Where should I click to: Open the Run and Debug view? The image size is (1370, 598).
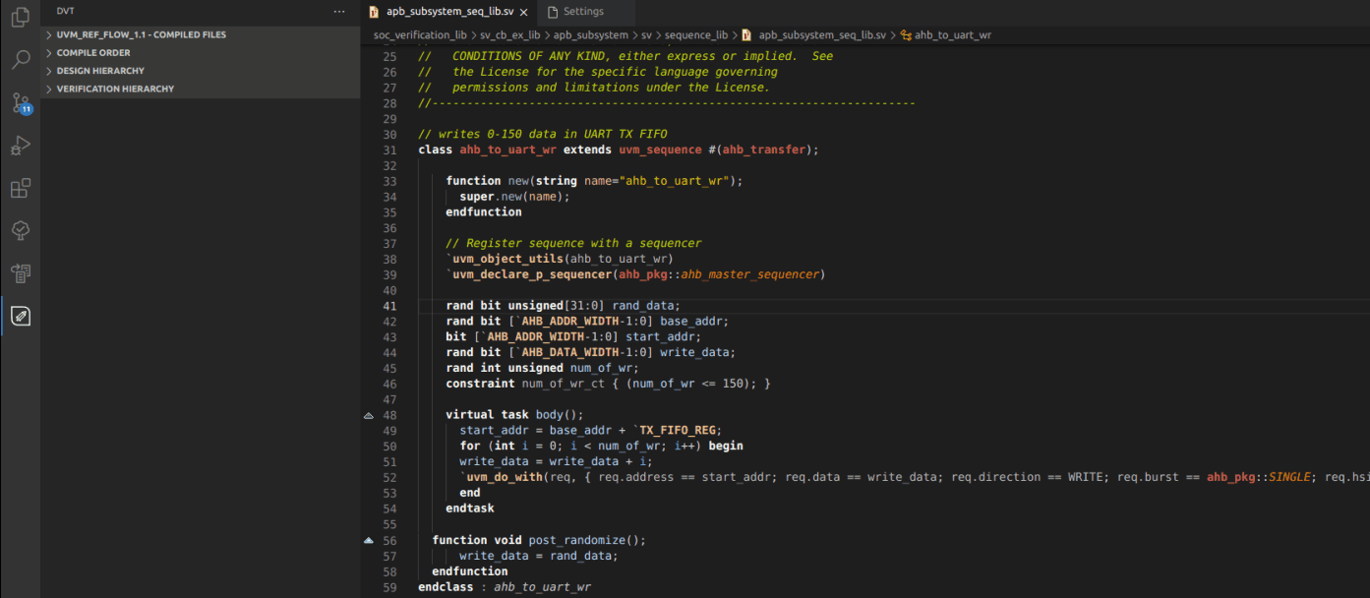click(x=20, y=146)
